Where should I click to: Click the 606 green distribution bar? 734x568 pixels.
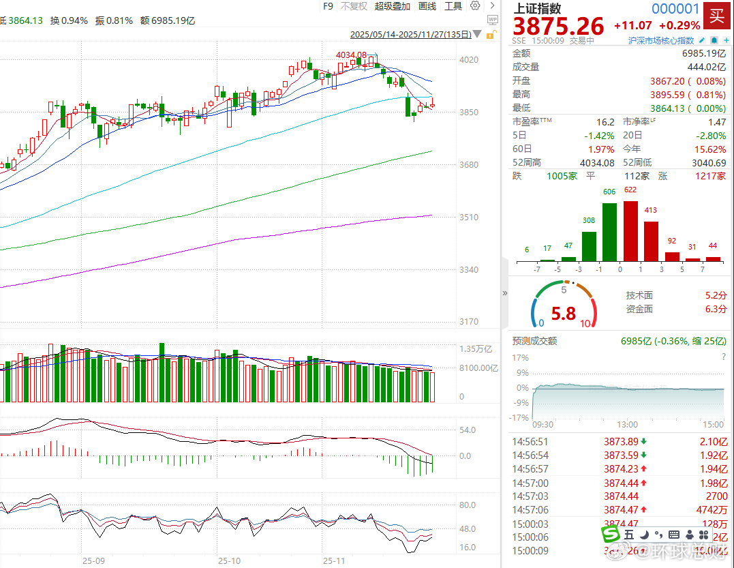click(609, 233)
